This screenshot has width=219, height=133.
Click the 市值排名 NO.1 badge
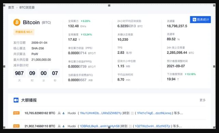(24, 32)
